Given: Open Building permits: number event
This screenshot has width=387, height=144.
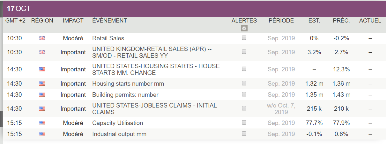Looking at the screenshot, I should (x=125, y=95).
